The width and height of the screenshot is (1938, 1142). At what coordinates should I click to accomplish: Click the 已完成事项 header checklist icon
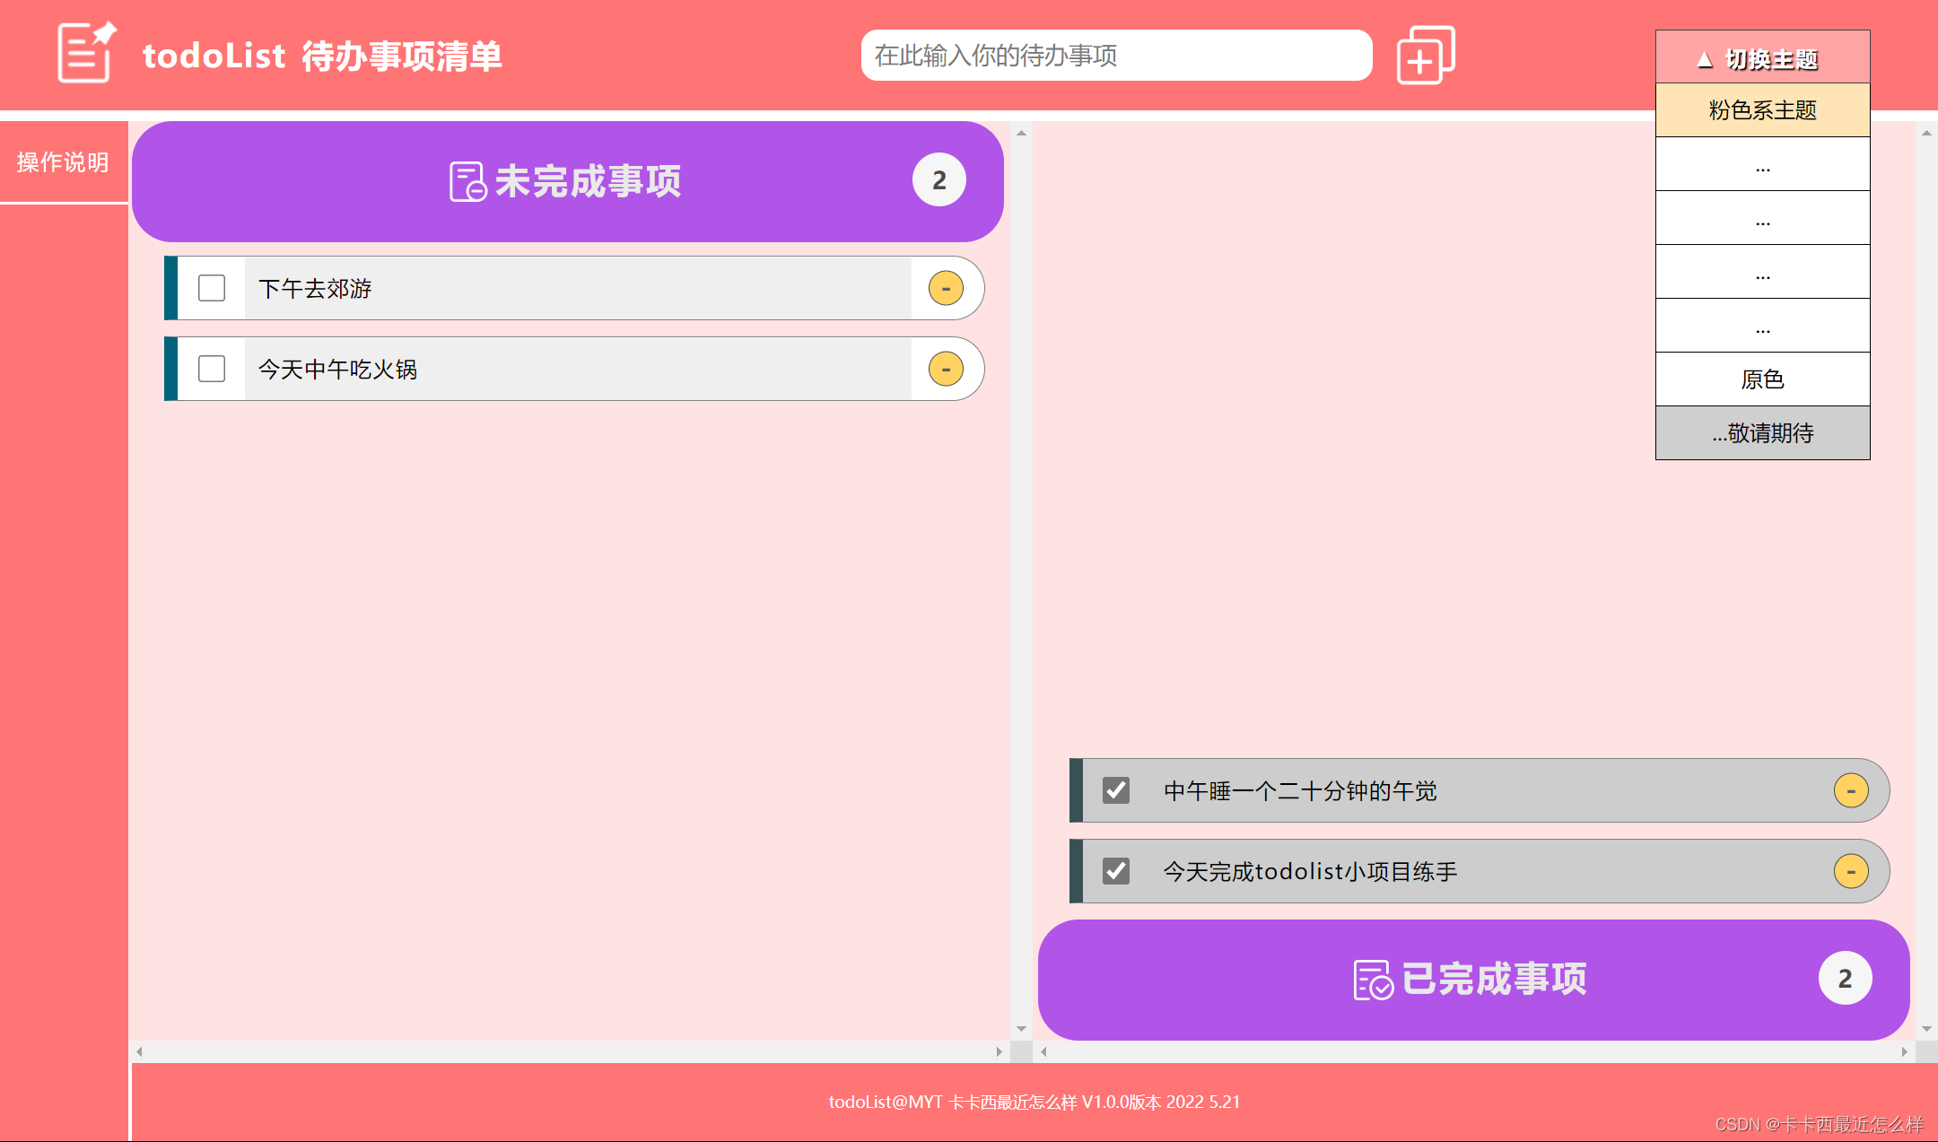(1373, 980)
